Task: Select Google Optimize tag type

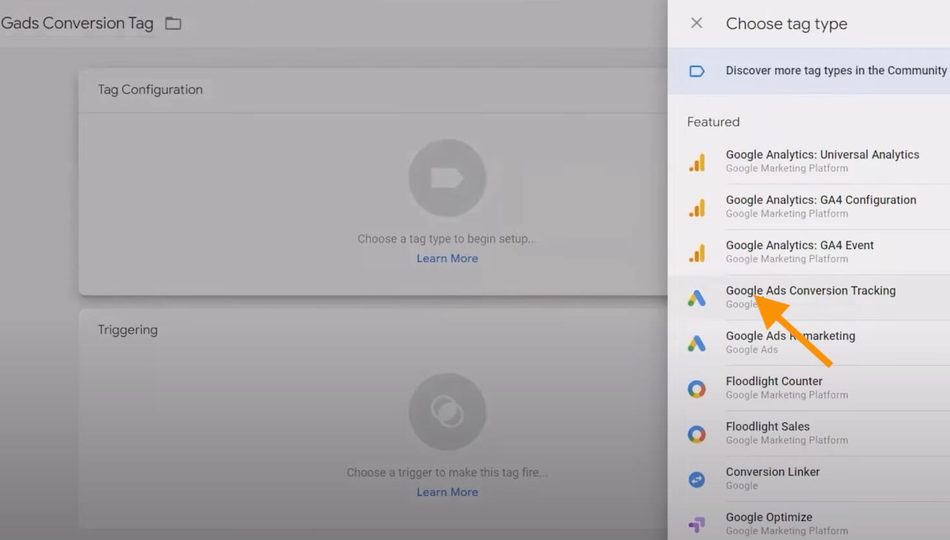Action: [x=809, y=521]
